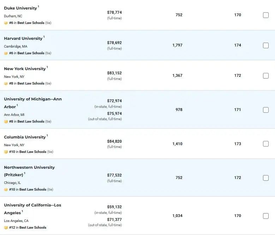This screenshot has height=235, width=275.
Task: Toggle the checkbox for Northwestern University (Pritzker)
Action: [x=266, y=178]
